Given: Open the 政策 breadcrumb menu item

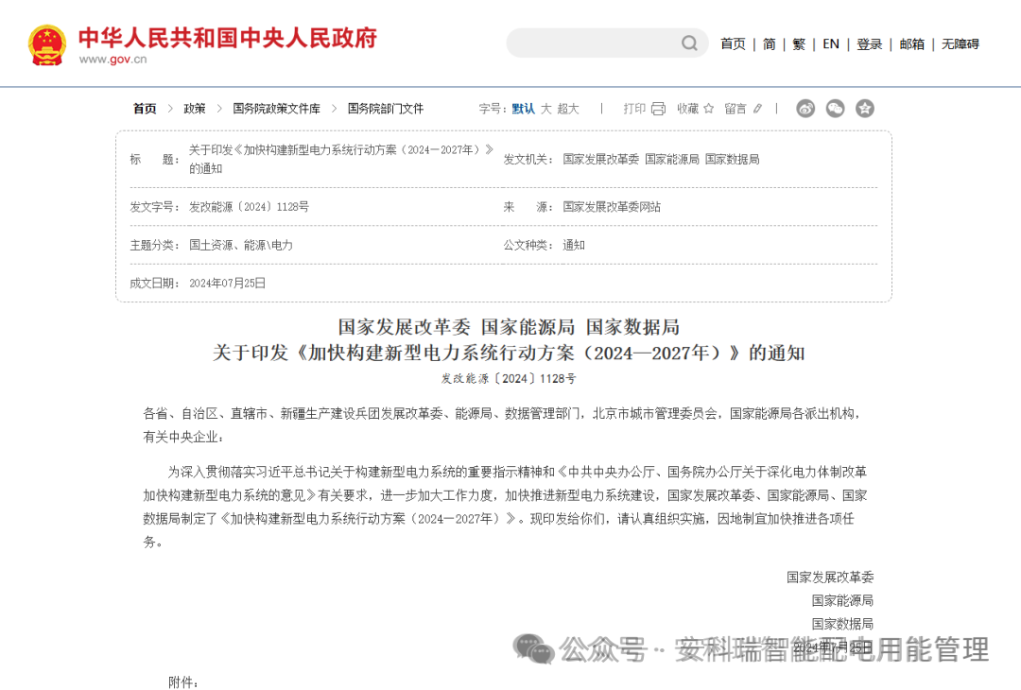Looking at the screenshot, I should (x=194, y=109).
